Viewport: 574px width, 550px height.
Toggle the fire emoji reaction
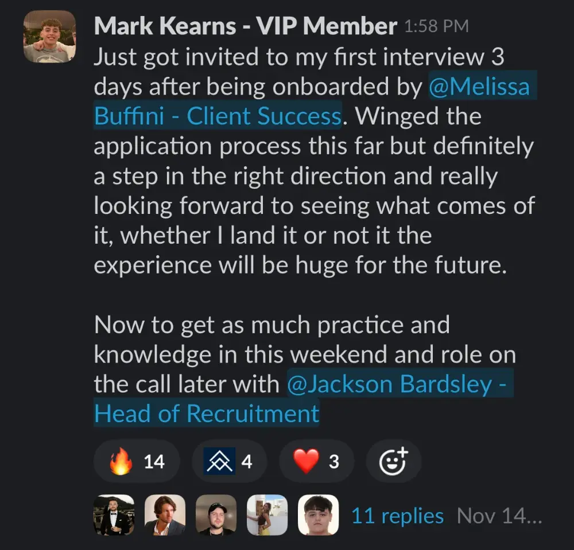coord(137,461)
